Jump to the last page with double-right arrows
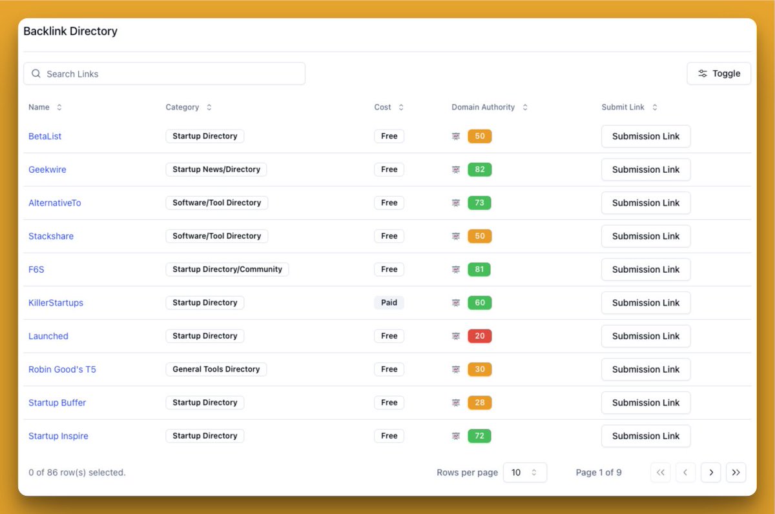The height and width of the screenshot is (514, 775). pos(736,473)
